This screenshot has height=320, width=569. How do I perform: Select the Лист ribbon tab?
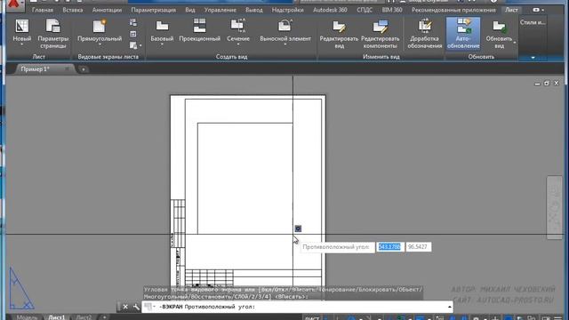click(x=512, y=10)
